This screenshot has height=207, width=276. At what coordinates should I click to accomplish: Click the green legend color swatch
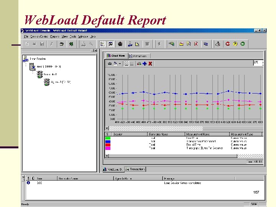pyautogui.click(x=108, y=138)
